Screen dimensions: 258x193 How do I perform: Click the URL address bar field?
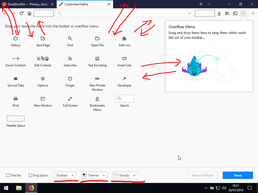pyautogui.click(x=124, y=13)
